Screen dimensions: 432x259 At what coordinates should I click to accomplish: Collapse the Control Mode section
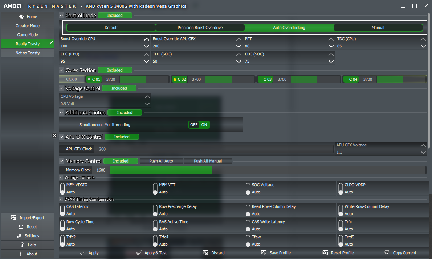[61, 16]
